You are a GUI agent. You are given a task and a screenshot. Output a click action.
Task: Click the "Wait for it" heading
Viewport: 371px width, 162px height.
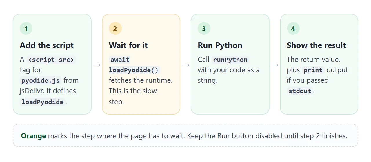128,45
